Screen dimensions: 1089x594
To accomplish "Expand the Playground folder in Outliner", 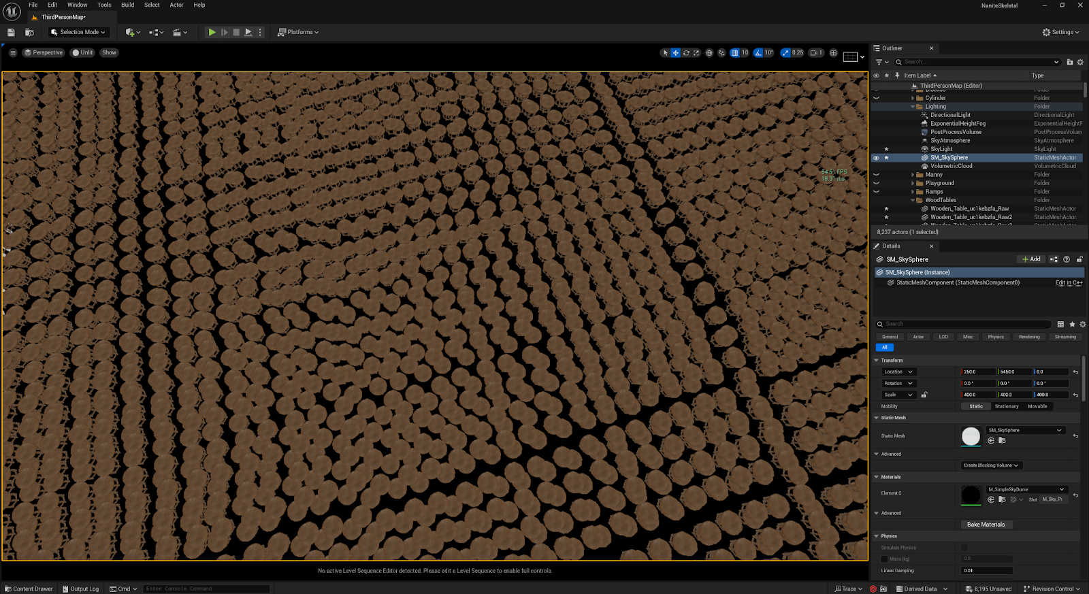I will coord(913,183).
